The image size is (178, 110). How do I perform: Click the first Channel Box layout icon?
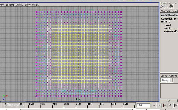click(x=162, y=6)
